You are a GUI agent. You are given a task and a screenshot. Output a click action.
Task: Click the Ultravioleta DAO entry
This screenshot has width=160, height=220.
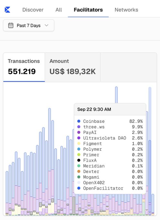(x=110, y=138)
